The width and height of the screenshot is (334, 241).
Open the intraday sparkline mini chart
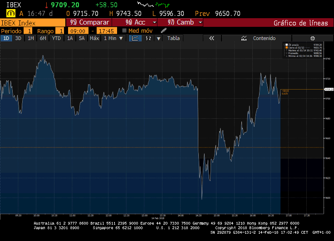click(x=153, y=4)
